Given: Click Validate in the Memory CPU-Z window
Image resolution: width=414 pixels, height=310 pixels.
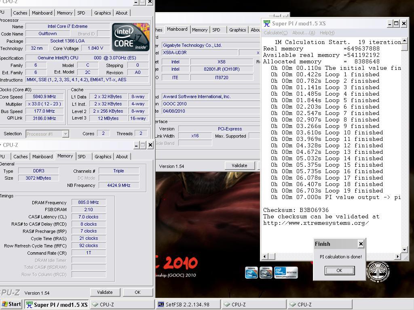Looking at the screenshot, I should pos(105,292).
